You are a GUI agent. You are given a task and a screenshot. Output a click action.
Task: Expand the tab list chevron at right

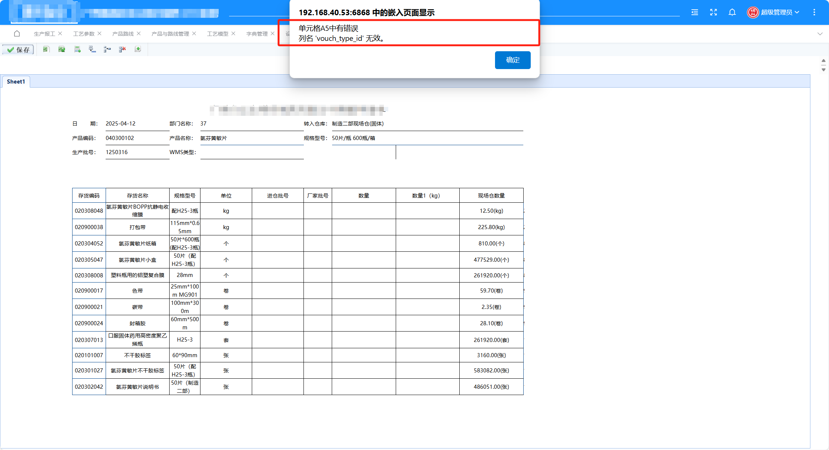pyautogui.click(x=820, y=34)
